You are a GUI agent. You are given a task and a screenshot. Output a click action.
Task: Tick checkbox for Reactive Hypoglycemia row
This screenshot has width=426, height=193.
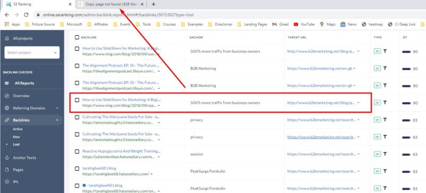pos(77,152)
